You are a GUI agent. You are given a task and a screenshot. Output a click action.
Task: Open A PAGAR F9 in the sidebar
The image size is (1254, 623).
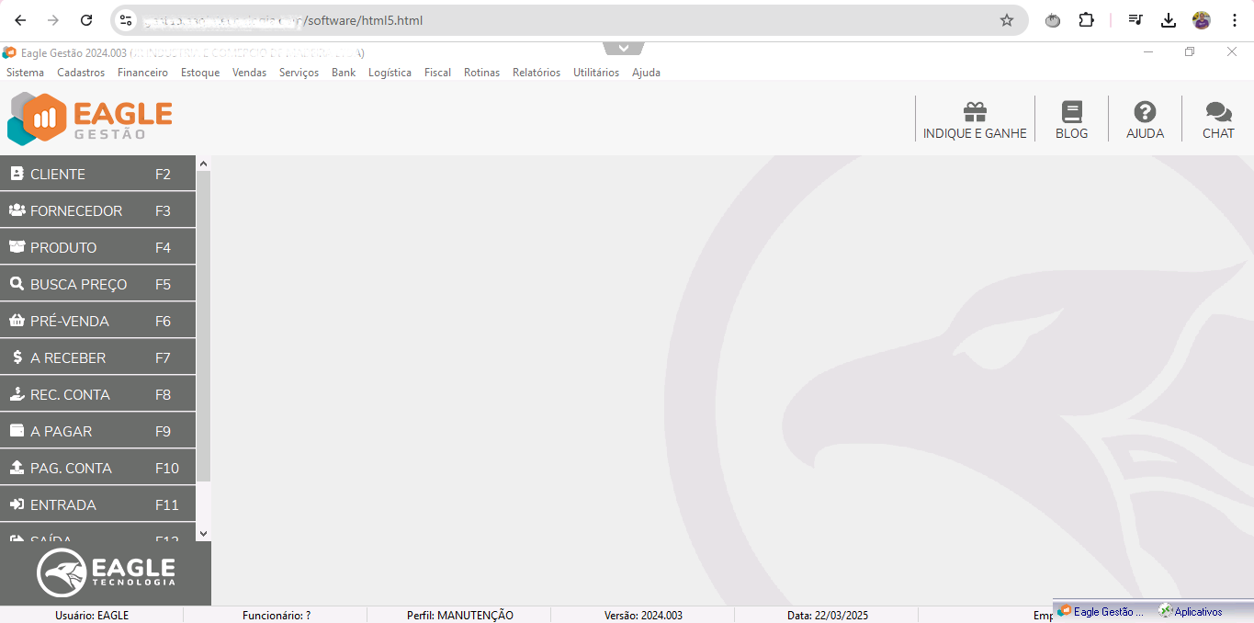[x=97, y=431]
